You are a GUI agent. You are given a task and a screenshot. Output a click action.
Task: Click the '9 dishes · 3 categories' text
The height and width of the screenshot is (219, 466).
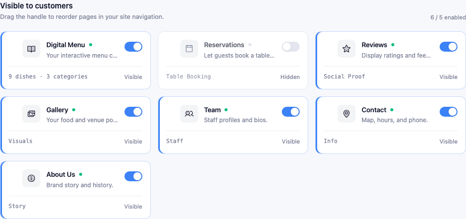click(x=48, y=76)
